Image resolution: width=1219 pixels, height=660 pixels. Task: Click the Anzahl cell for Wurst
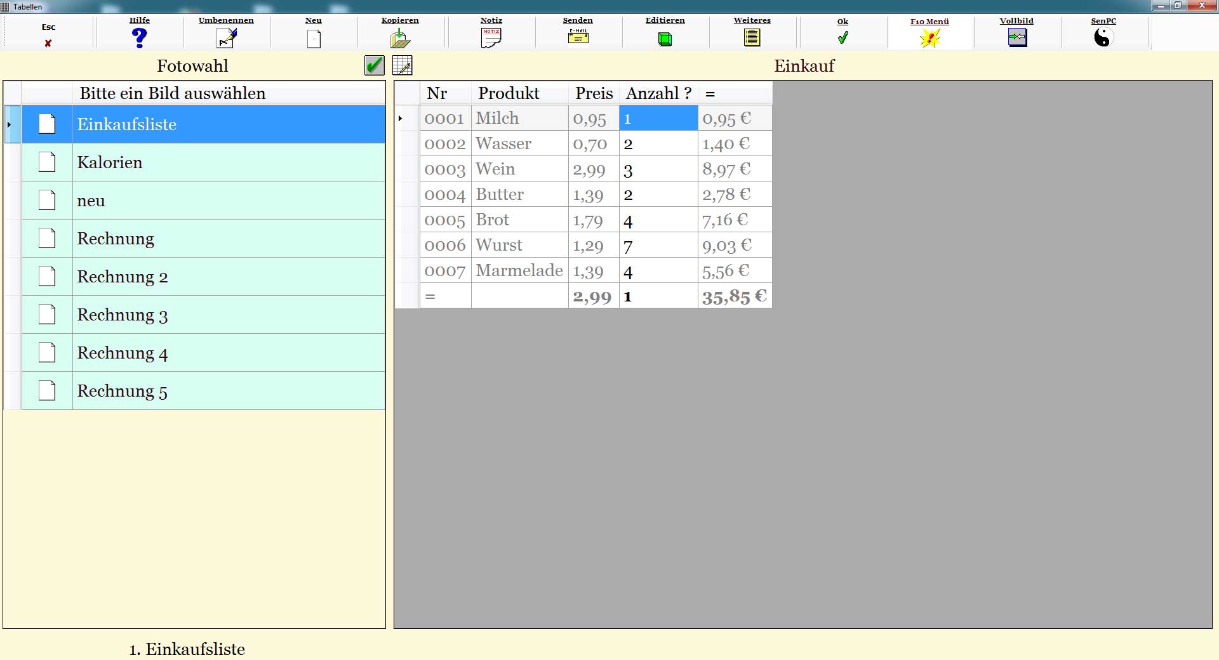coord(658,246)
